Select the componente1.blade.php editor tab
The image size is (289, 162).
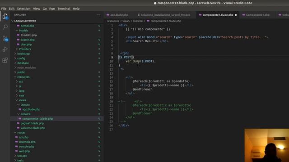[x=218, y=15]
